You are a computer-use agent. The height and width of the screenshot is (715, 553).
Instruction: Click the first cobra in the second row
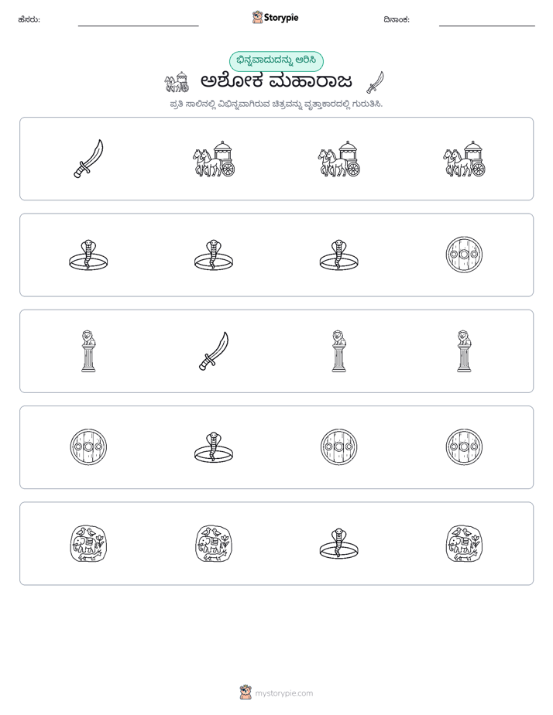pyautogui.click(x=88, y=255)
